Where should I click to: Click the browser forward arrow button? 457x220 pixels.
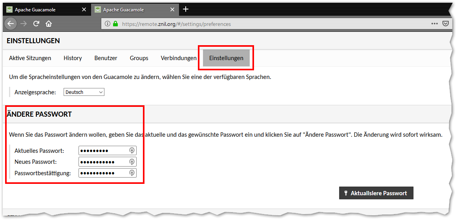click(24, 24)
